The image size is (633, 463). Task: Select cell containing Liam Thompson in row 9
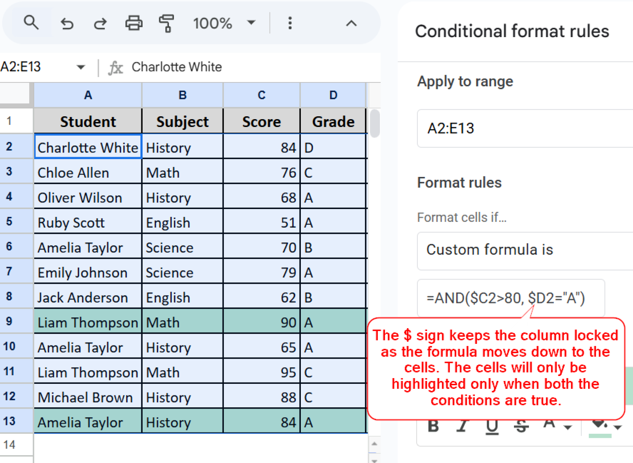pos(87,322)
